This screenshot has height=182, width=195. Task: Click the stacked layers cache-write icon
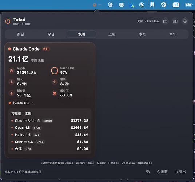55,93
